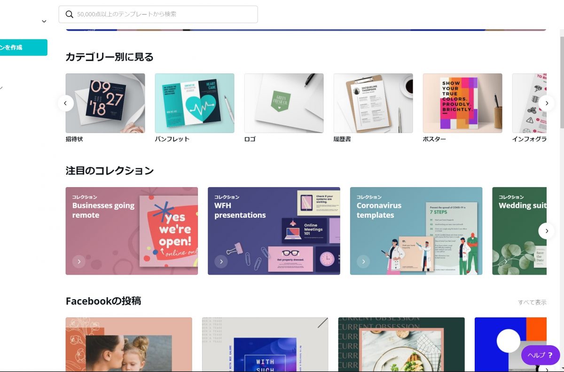564x372 pixels.
Task: Click arrow icon on WFH presentations card
Action: click(x=221, y=261)
